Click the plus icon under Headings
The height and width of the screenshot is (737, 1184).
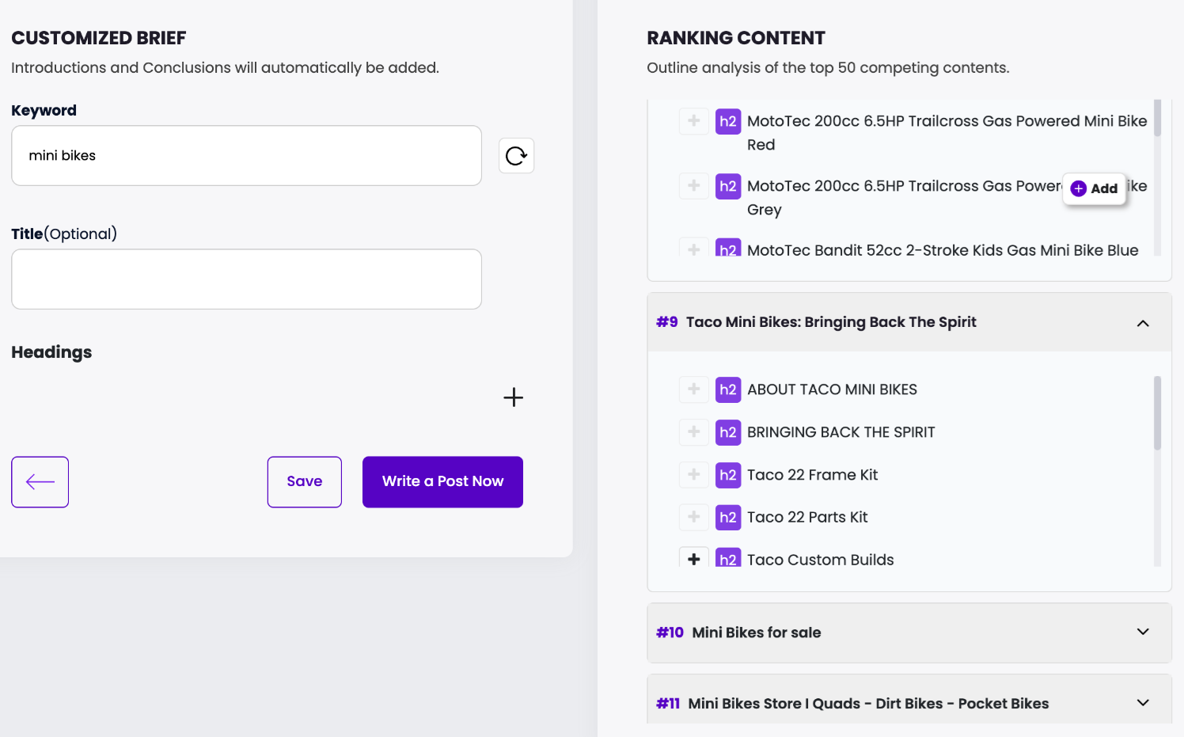click(513, 397)
